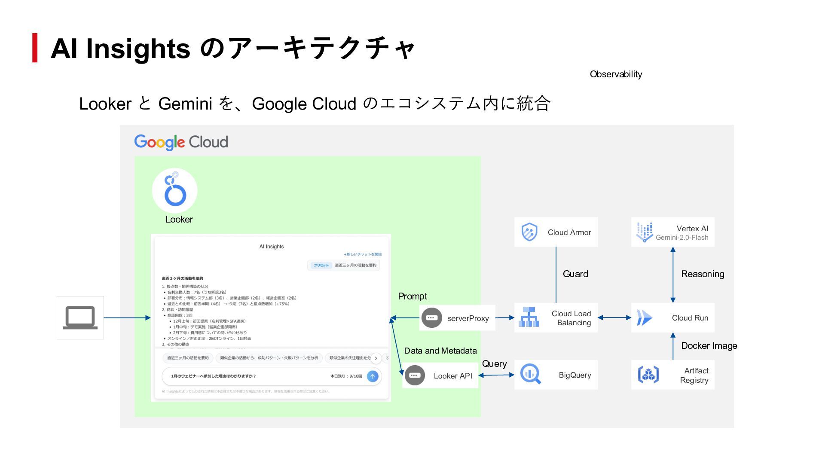Image resolution: width=825 pixels, height=464 pixels.
Task: Expand more suggestion chips with chevron
Action: tap(376, 358)
